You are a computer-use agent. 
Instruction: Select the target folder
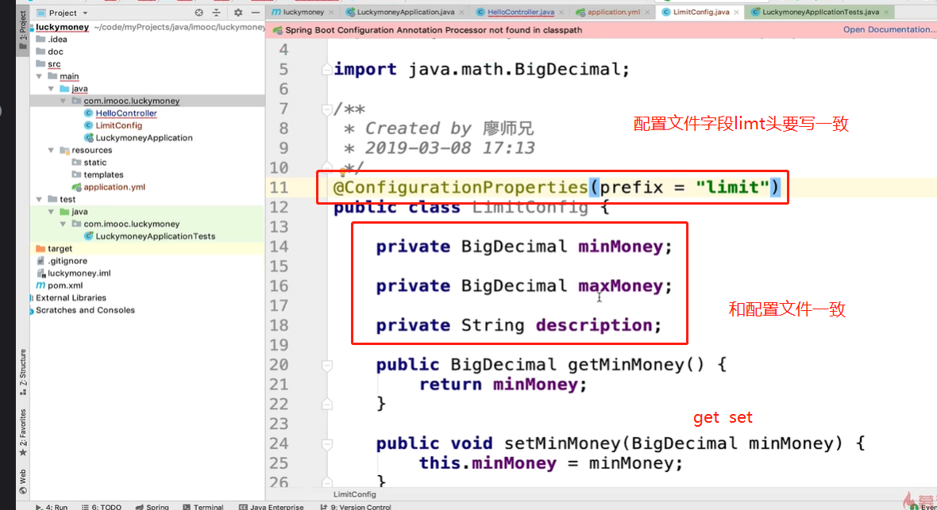[x=60, y=248]
